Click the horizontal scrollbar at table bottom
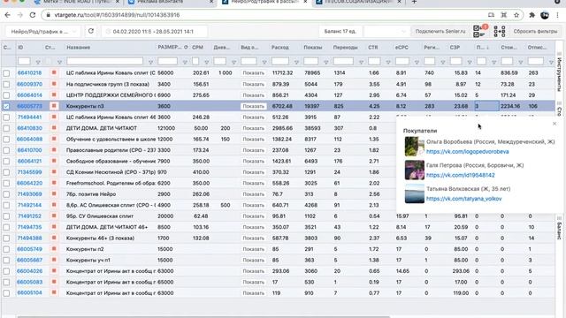The height and width of the screenshot is (318, 566). (x=204, y=316)
